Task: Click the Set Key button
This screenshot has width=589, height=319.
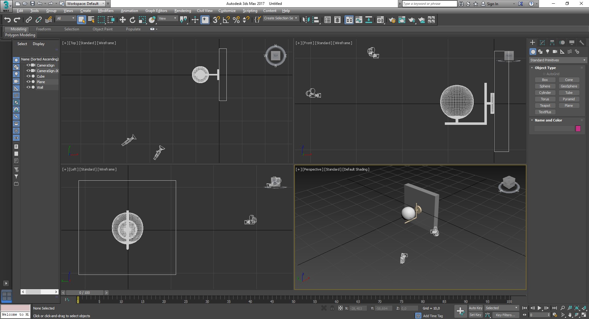Action: [475, 315]
